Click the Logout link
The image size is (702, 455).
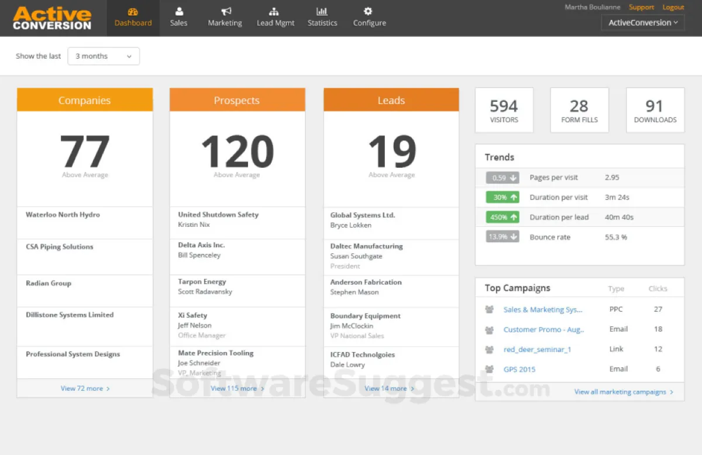click(673, 7)
